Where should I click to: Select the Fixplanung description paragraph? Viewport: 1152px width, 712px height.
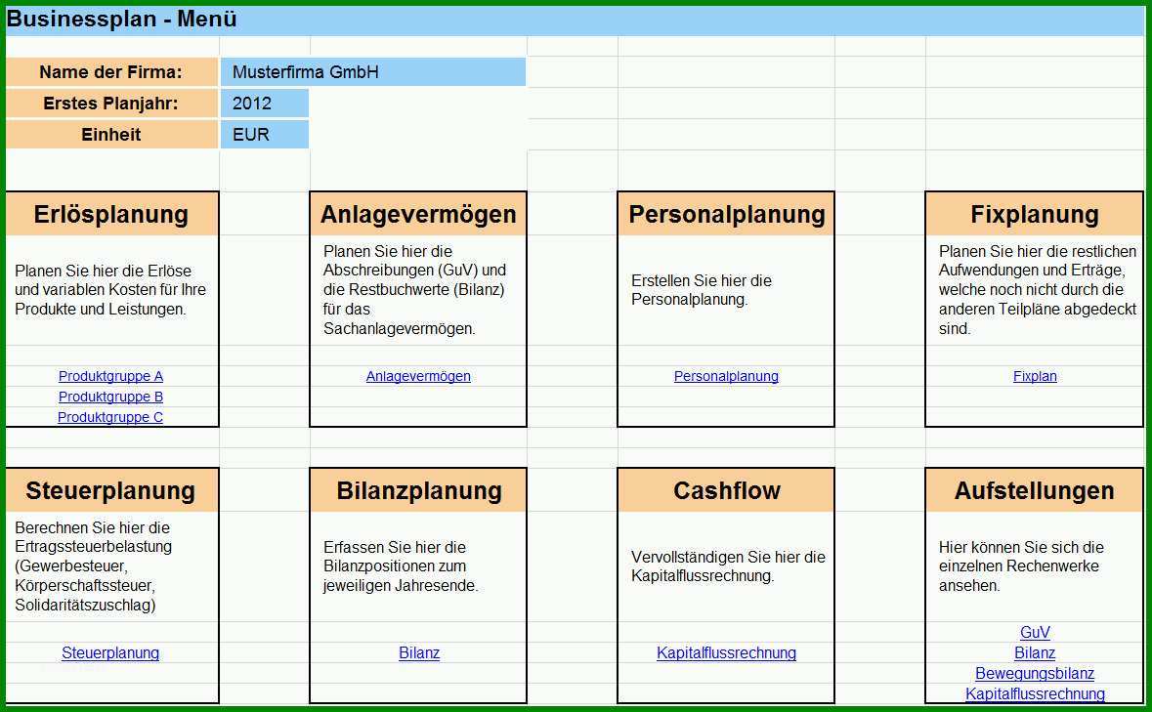pyautogui.click(x=1038, y=290)
